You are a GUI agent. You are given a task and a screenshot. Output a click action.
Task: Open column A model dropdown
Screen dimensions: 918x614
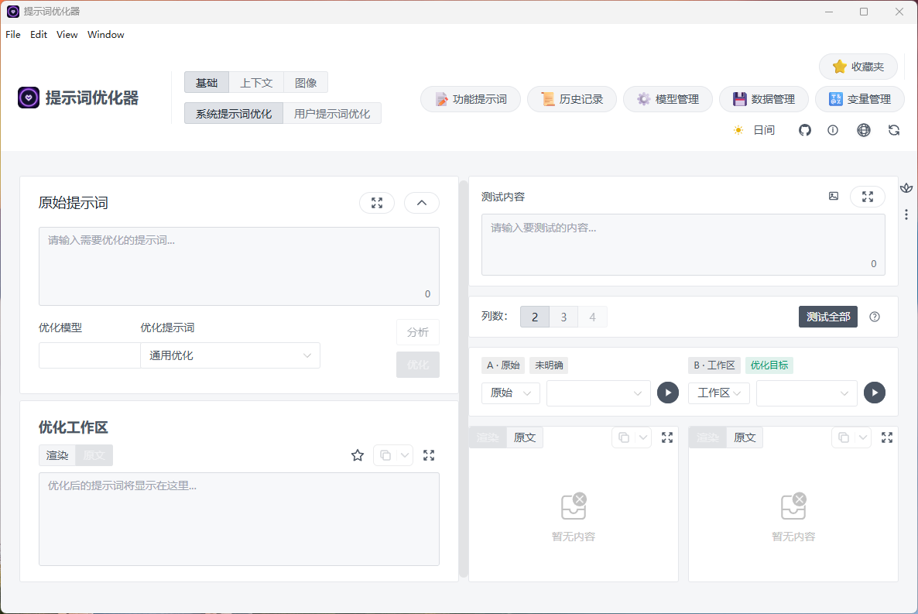pyautogui.click(x=598, y=393)
